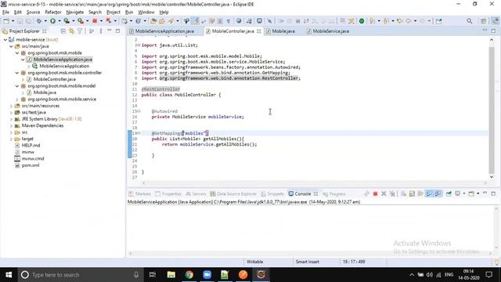Image resolution: width=501 pixels, height=282 pixels.
Task: Click the Coverage launch icon
Action: [x=67, y=21]
